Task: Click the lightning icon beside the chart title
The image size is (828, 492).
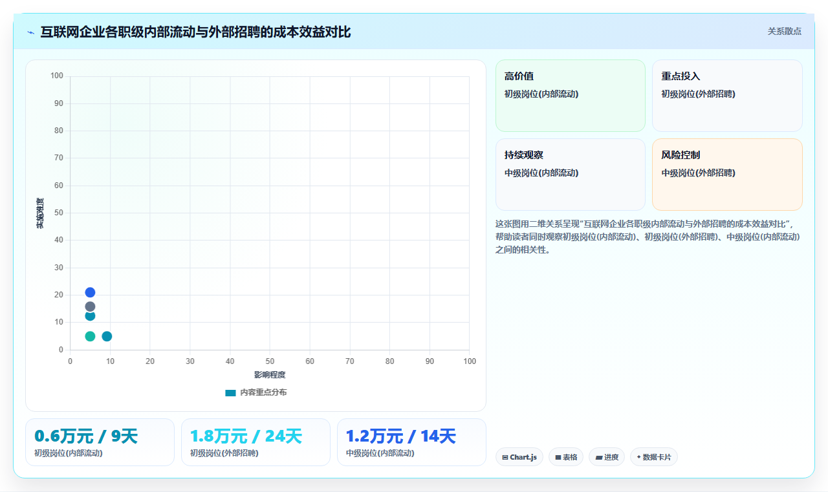Action: 30,32
